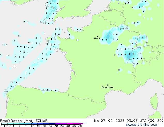This screenshot has height=127, width=164.
Task: Click the Paris city label
Action: click(x=98, y=38)
